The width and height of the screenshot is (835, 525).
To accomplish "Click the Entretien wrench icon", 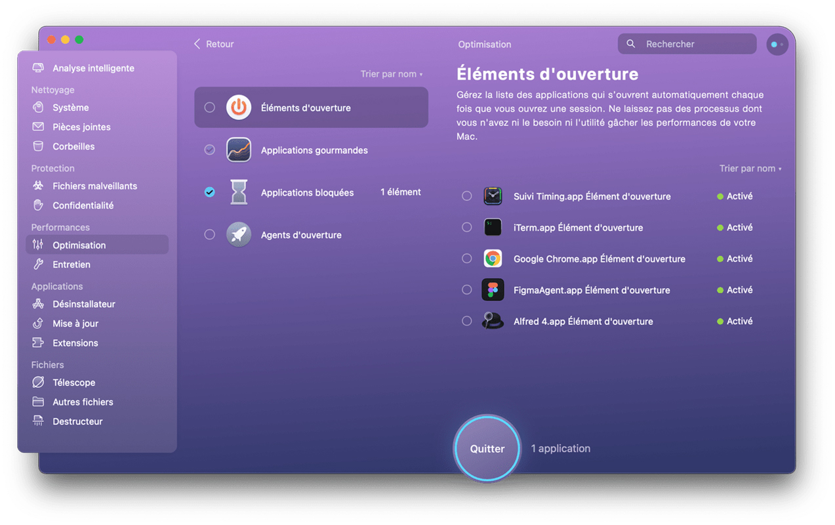I will pos(38,264).
